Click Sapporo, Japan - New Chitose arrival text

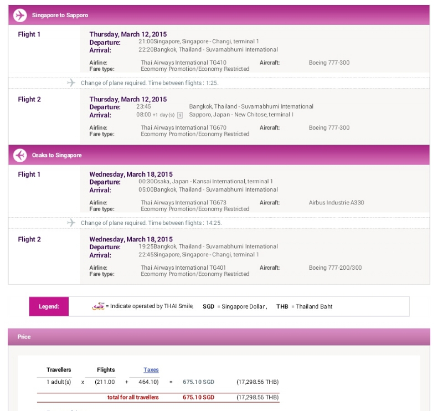pyautogui.click(x=241, y=115)
